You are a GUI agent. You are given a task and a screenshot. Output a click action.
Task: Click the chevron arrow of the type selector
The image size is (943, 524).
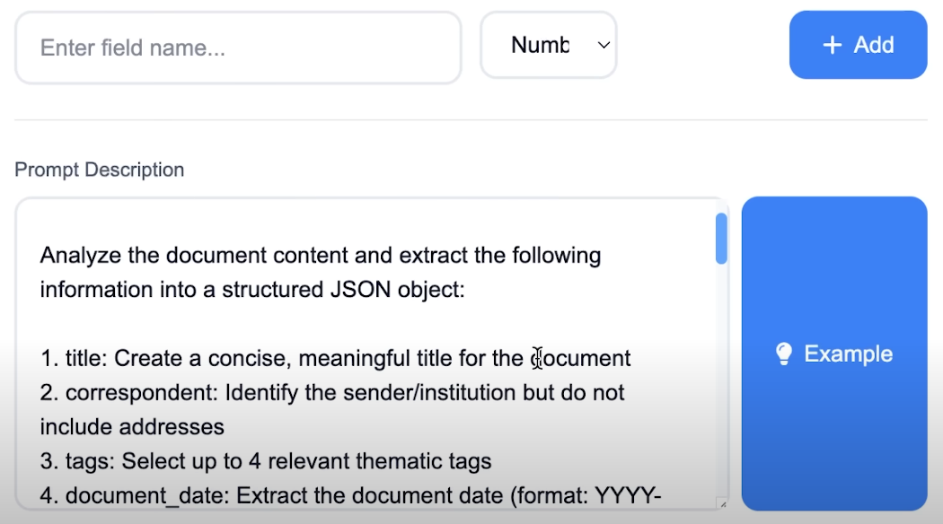tap(604, 45)
